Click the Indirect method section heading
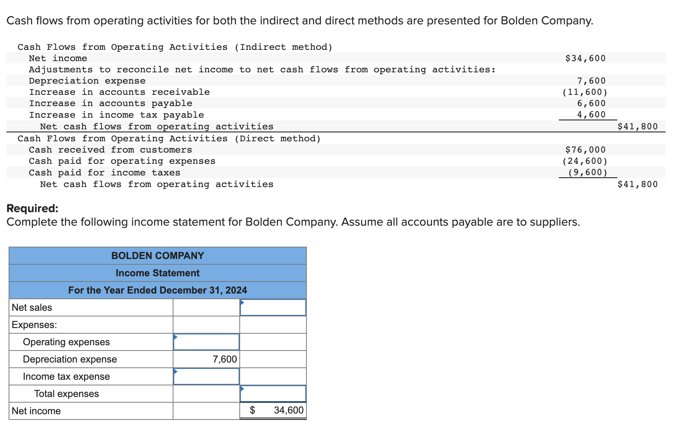Viewport: 684px width, 436px height. (x=175, y=47)
